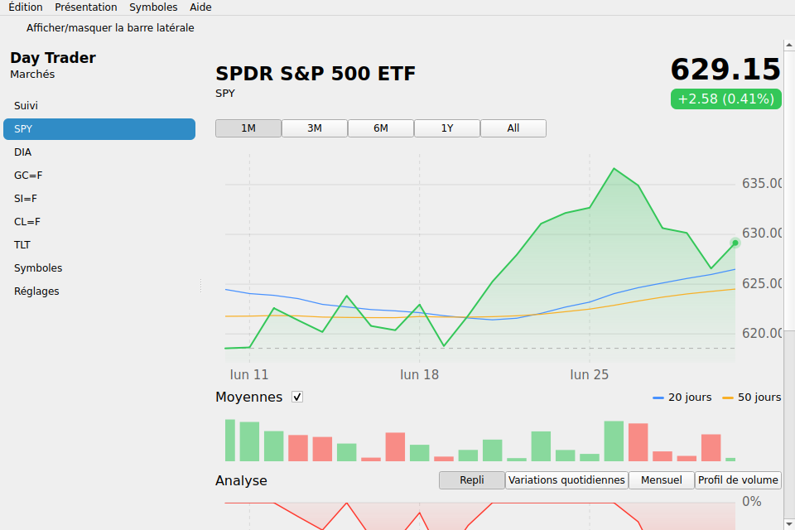
Task: Select SPY in the sidebar
Action: click(x=99, y=129)
